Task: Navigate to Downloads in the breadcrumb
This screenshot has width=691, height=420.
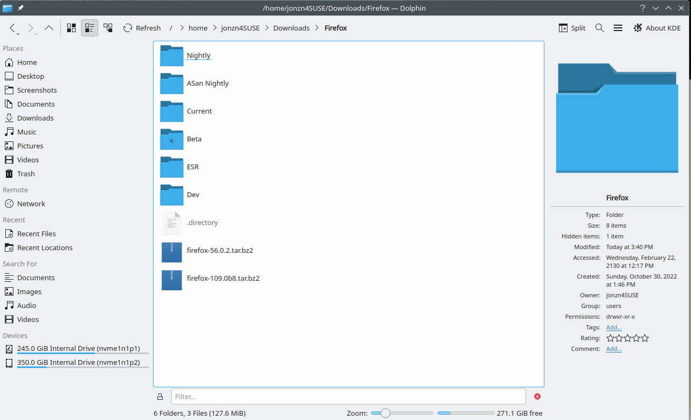Action: click(292, 28)
